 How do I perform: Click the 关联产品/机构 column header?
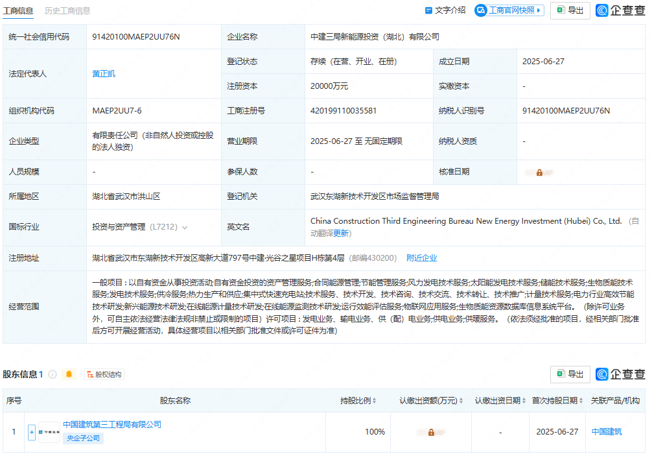click(616, 401)
